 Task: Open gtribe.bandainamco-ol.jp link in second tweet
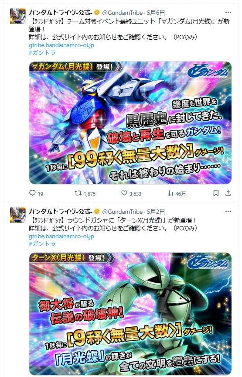61,236
